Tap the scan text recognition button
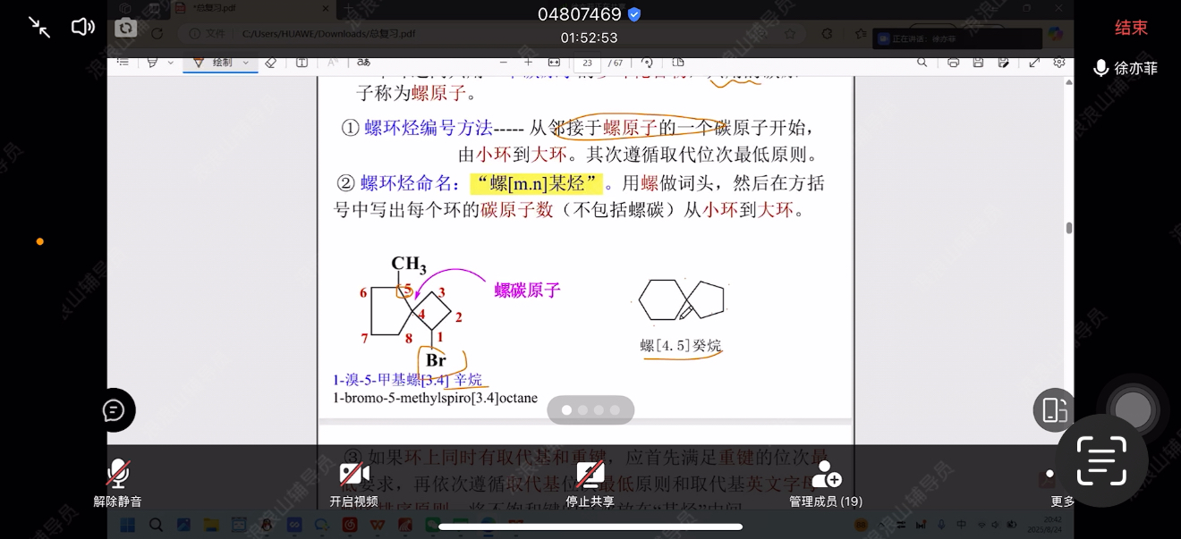The image size is (1181, 539). click(x=1101, y=460)
